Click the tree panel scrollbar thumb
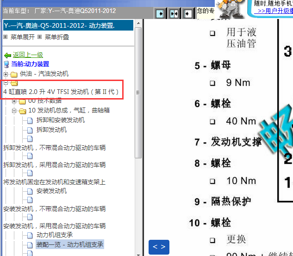Viewport: 293px width, 256px height. coord(138,93)
